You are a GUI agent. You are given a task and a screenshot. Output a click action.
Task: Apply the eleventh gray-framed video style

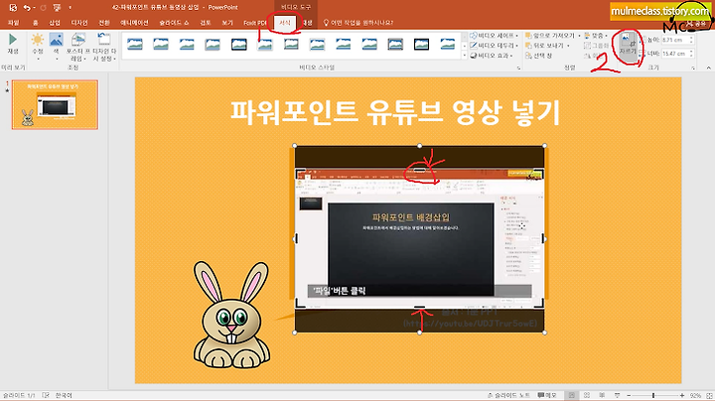tap(395, 44)
